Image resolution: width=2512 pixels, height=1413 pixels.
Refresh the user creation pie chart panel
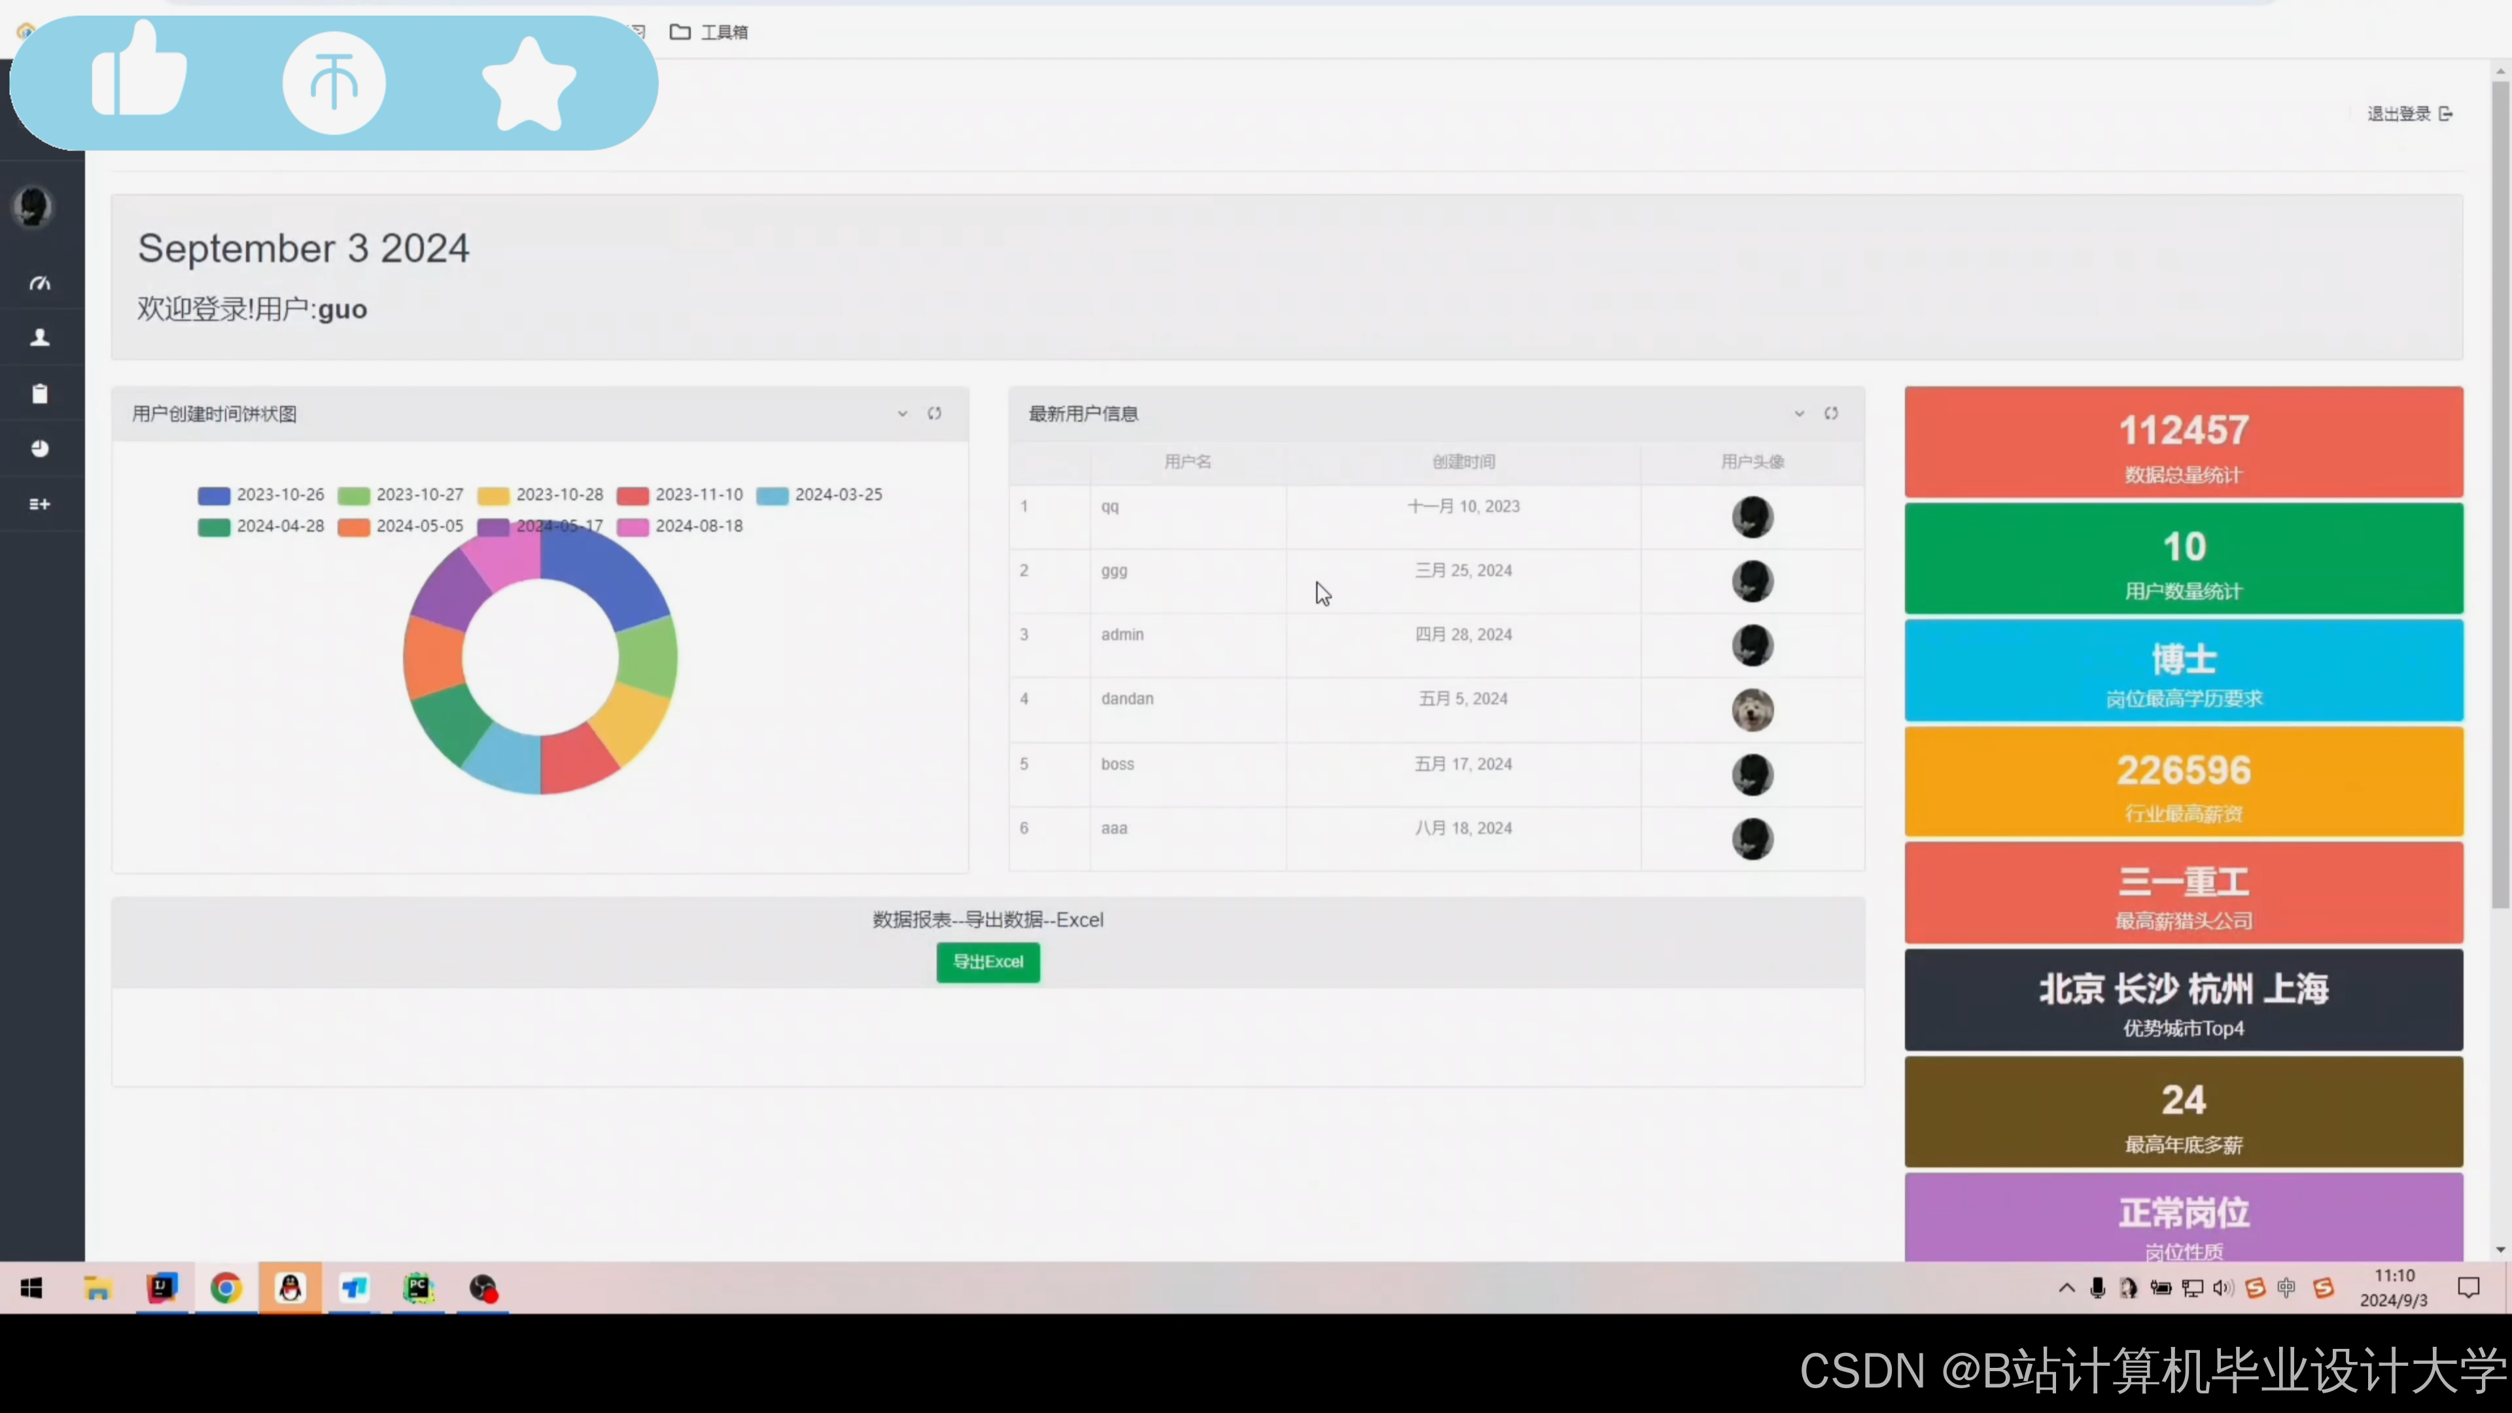pos(934,413)
